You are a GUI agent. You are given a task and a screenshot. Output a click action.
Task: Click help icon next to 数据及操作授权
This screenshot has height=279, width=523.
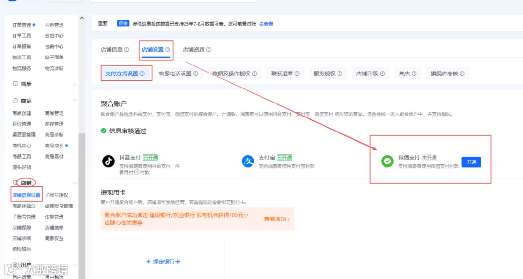(x=255, y=73)
